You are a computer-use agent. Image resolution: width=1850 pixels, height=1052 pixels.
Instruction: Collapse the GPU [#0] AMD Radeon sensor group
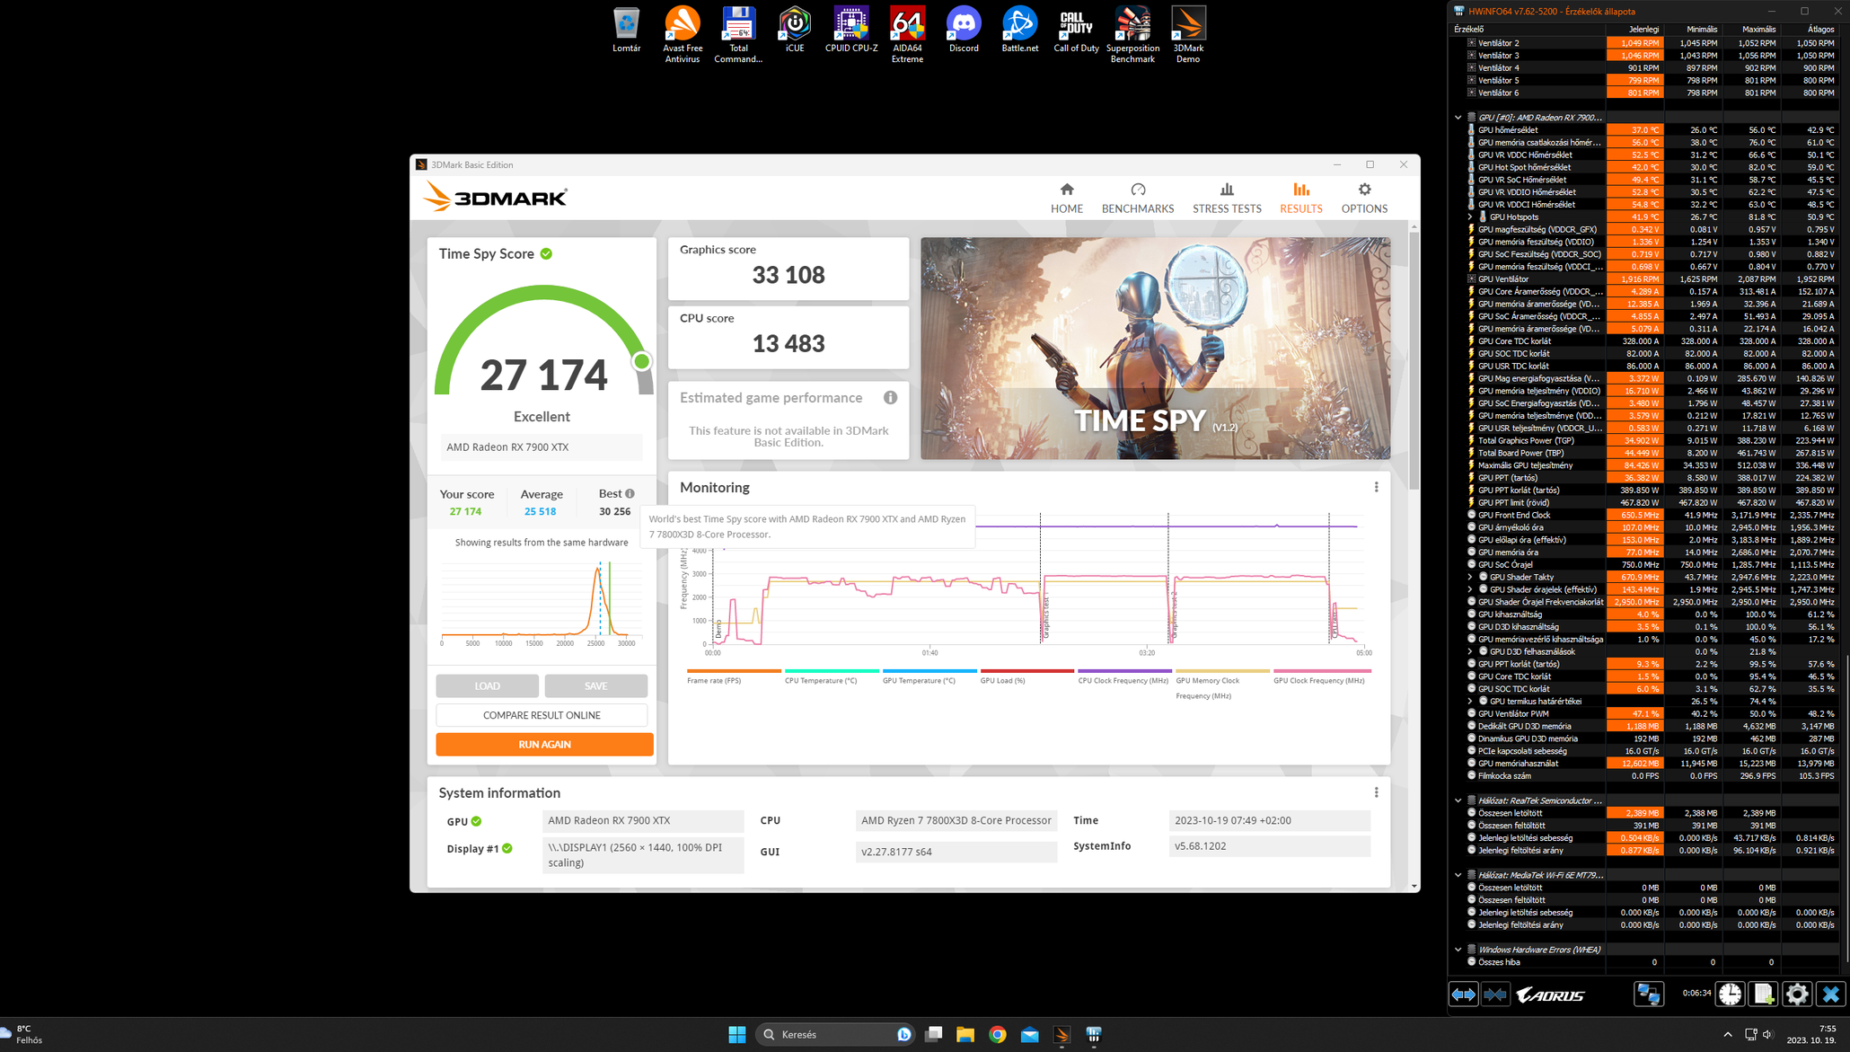(1458, 118)
